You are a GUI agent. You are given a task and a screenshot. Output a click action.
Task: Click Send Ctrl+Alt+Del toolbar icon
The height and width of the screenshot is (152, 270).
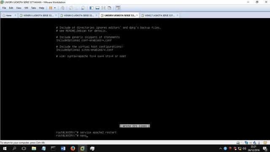coord(62,8)
